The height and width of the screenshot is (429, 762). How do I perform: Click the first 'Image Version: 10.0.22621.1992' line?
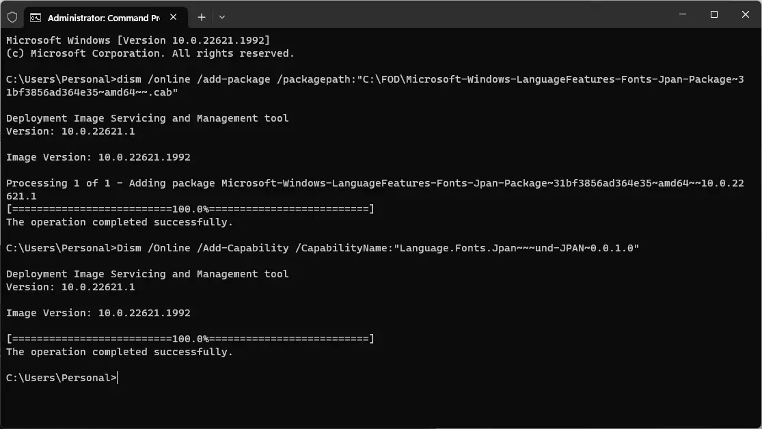[x=98, y=157]
